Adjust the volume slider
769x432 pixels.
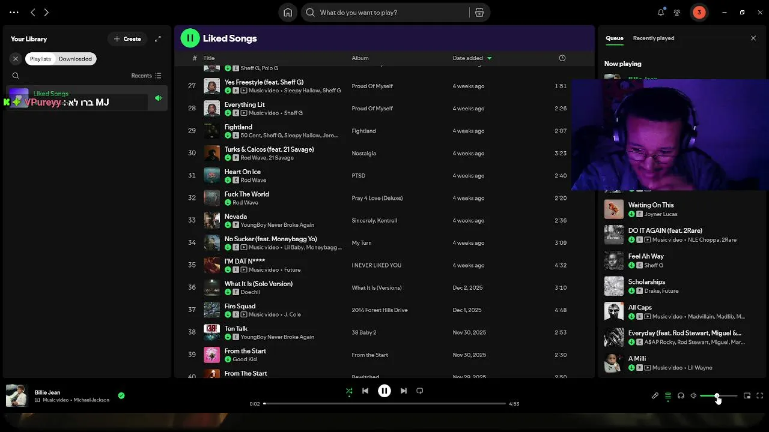[x=719, y=396]
